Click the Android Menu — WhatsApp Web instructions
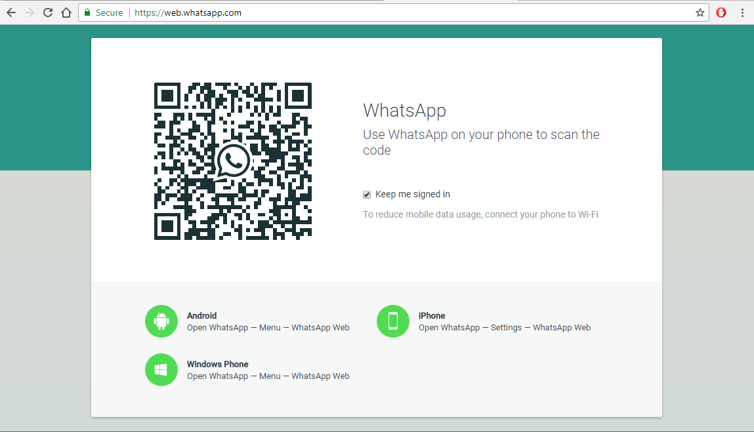The width and height of the screenshot is (754, 432). pos(268,328)
